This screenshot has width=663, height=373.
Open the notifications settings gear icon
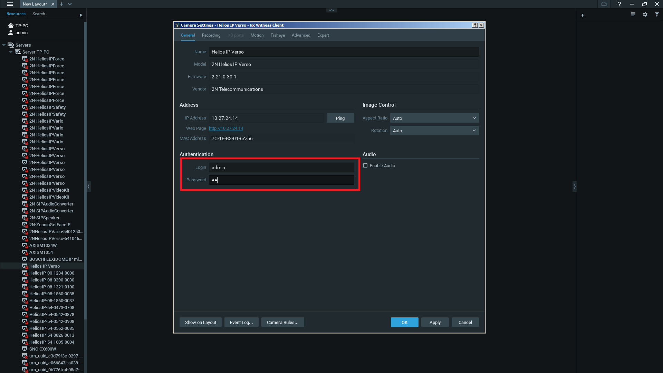coord(645,15)
